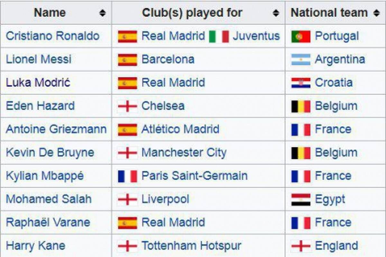This screenshot has height=257, width=386.
Task: Sort by Club(s) played for arrows
Action: pyautogui.click(x=276, y=13)
